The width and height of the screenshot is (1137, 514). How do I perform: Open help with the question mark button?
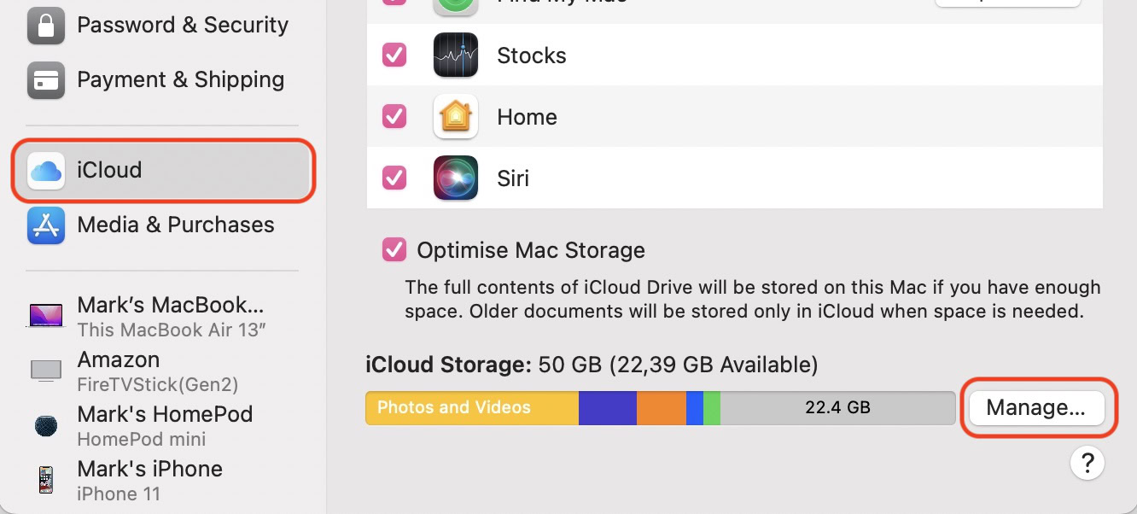1087,463
